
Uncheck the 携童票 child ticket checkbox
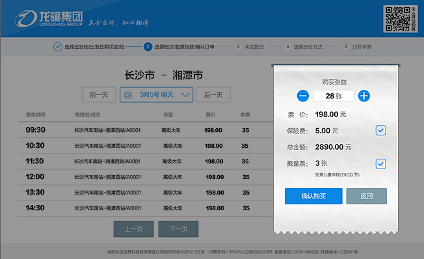[380, 164]
